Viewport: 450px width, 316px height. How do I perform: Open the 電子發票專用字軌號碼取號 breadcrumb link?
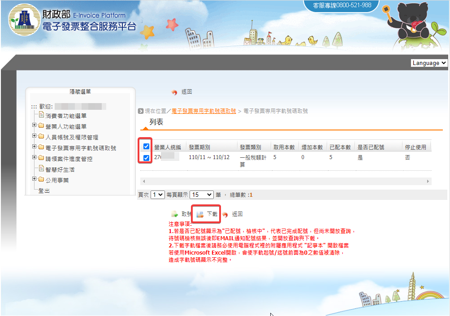coord(203,111)
